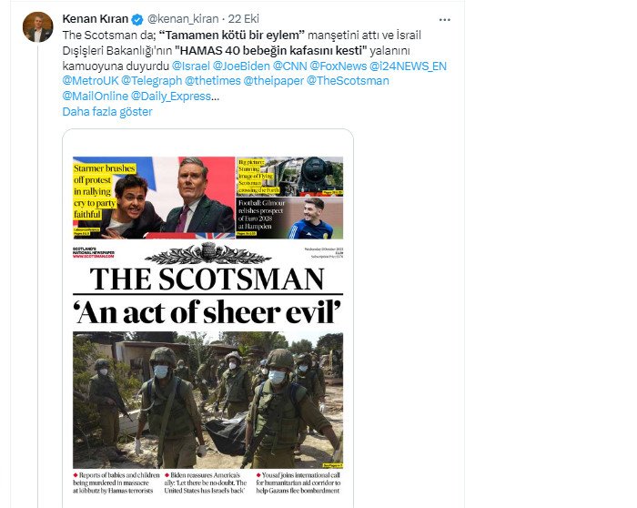Open the tweet's 22 Eki timestamp
Viewport: 637px width, 508px height.
pos(243,19)
